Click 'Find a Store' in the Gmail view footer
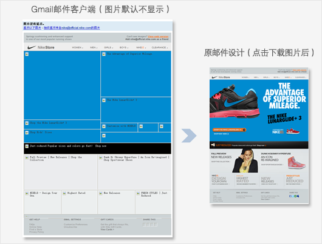This screenshot has height=244, width=322. pos(35,229)
